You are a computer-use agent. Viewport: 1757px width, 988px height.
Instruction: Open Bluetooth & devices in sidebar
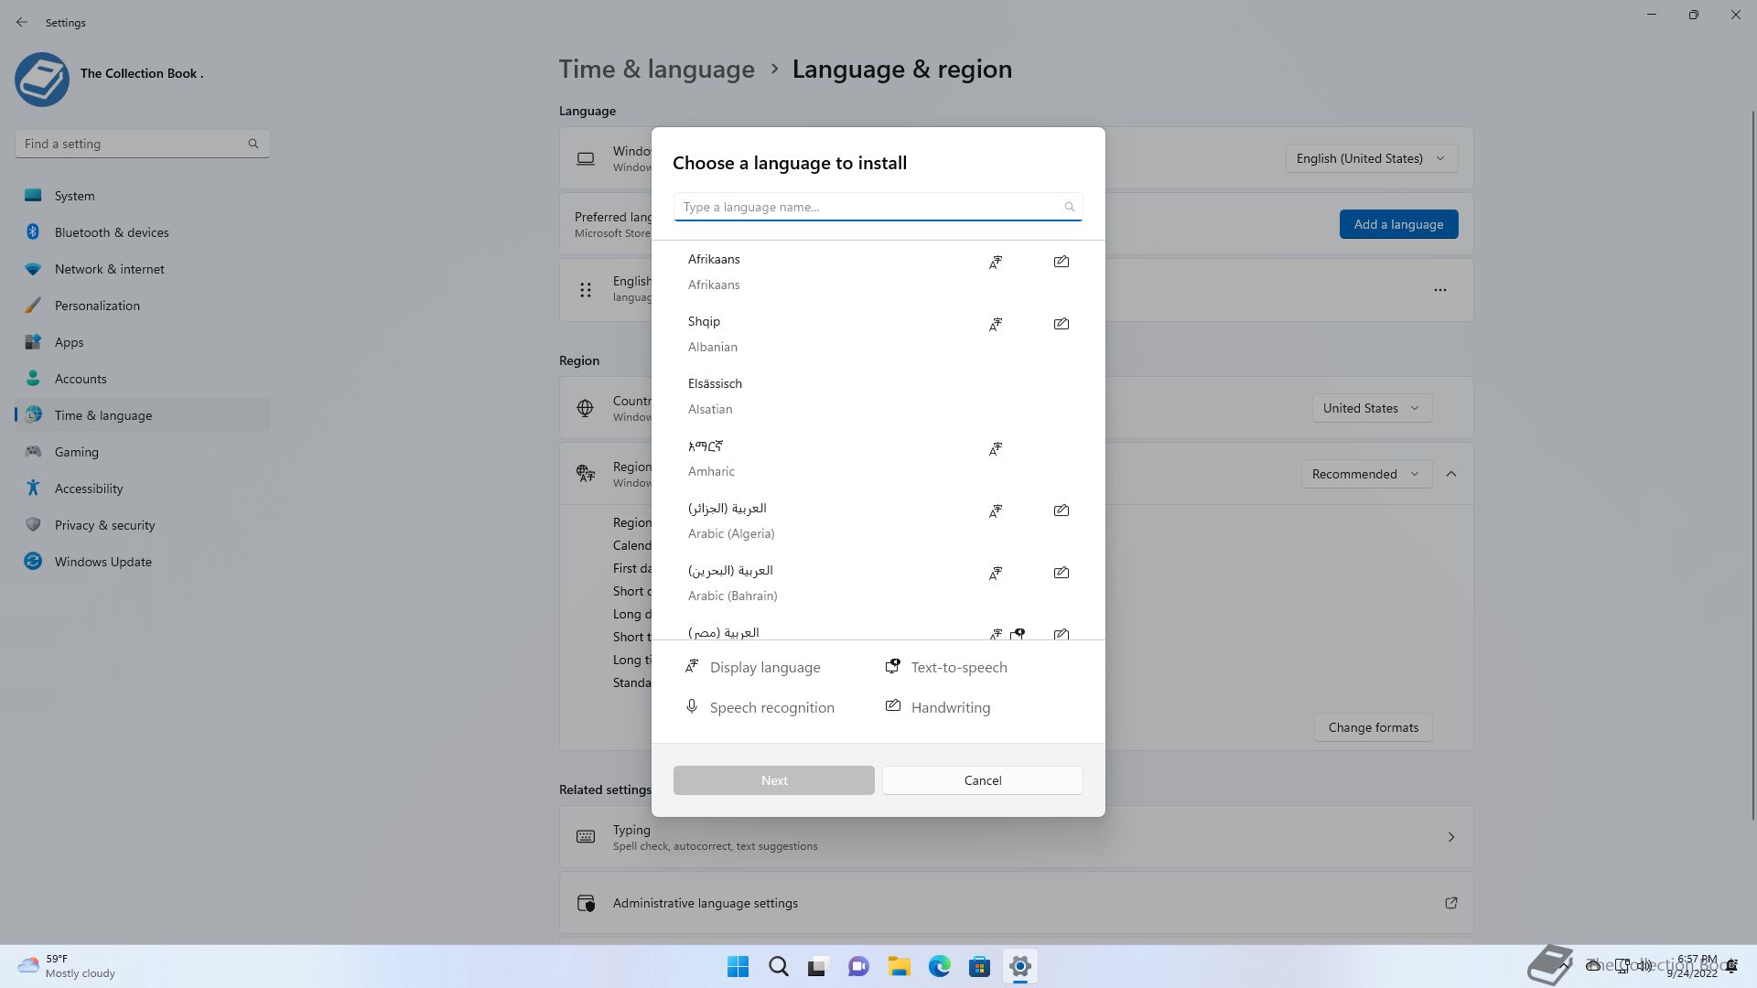[x=112, y=232]
